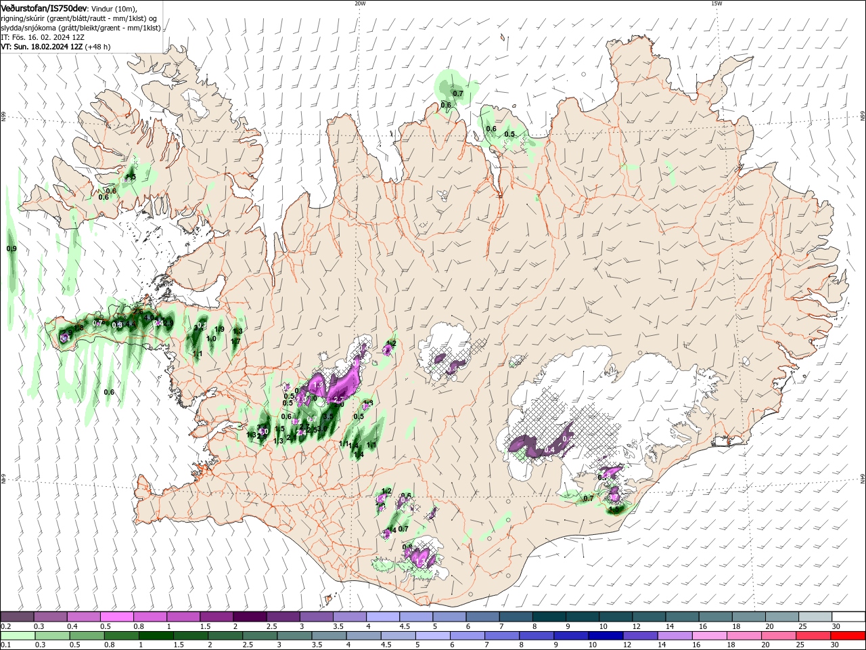
Task: Click the initial time line 'IT: Fös. 16. 02. 2024 12Z'
Action: tap(43, 37)
